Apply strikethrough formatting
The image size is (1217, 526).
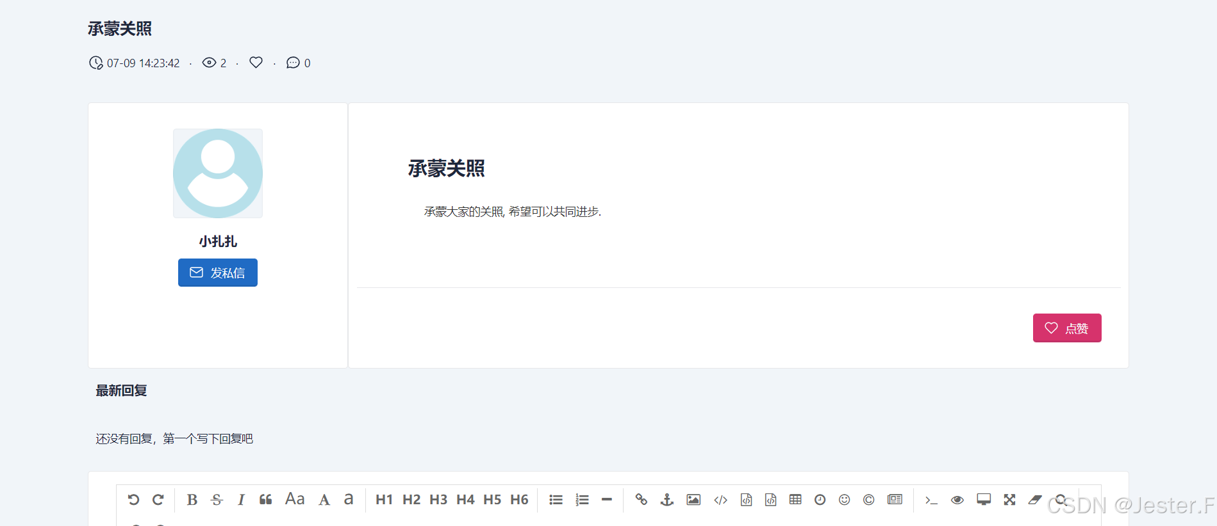217,500
